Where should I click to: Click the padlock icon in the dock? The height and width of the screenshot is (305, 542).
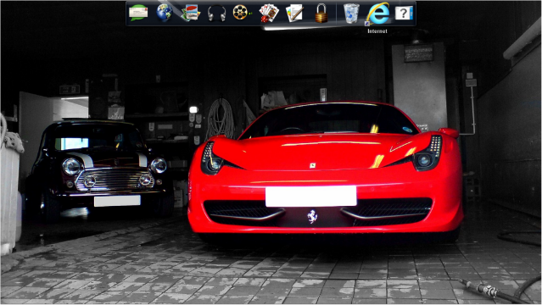click(x=321, y=14)
